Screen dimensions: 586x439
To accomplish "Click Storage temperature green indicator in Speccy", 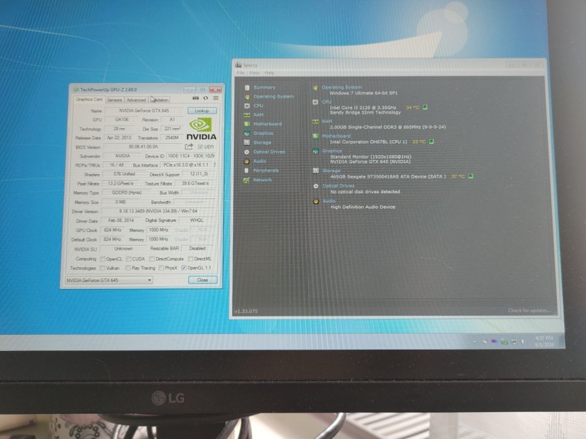I will [470, 176].
